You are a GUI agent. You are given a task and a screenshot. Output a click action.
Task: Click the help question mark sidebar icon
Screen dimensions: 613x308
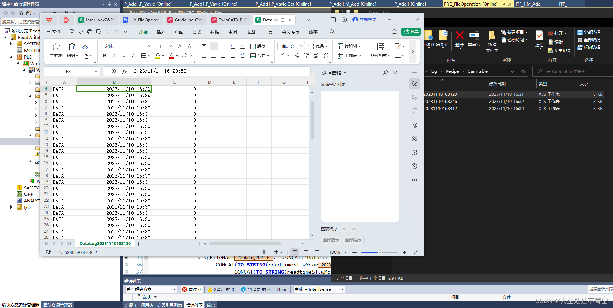coord(414,166)
